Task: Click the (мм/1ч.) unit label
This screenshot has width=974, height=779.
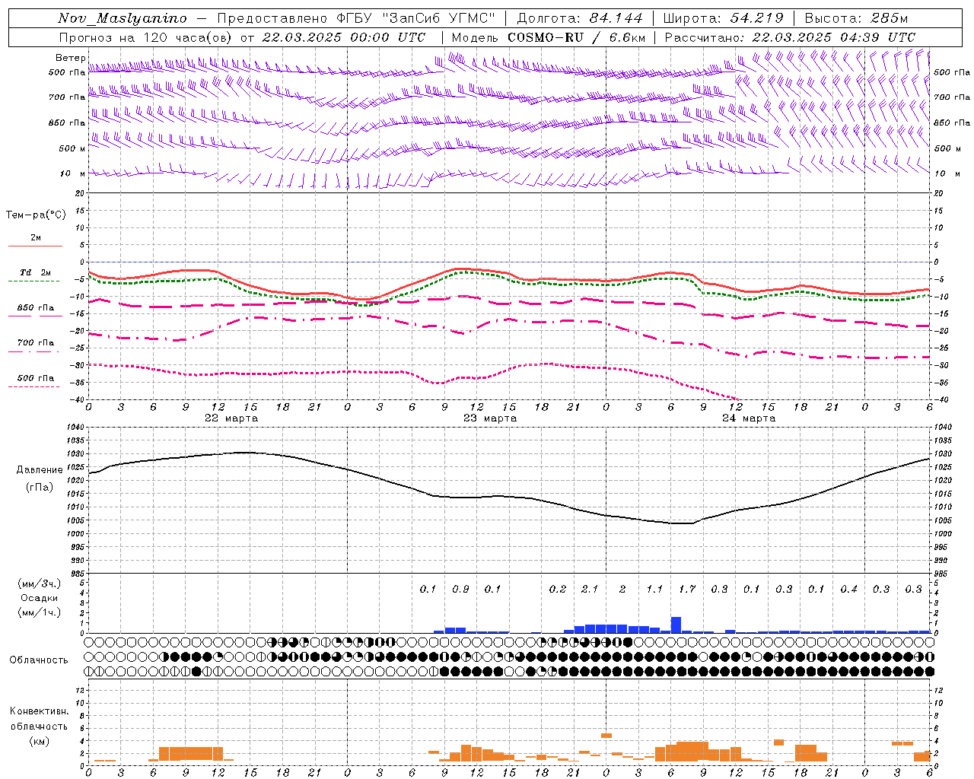Action: pyautogui.click(x=39, y=612)
